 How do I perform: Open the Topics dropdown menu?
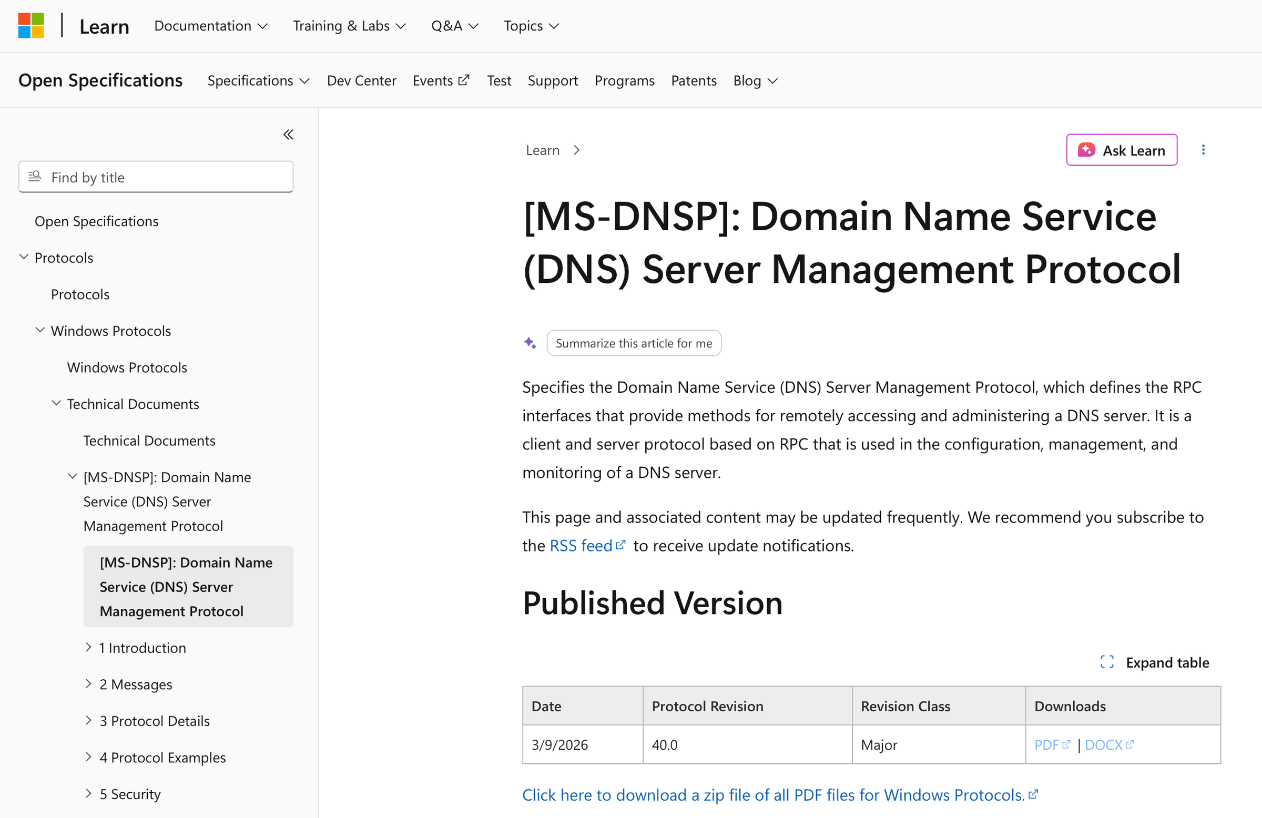click(531, 26)
